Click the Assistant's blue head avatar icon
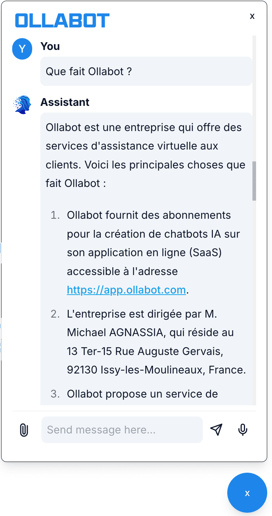The height and width of the screenshot is (516, 272). point(22,104)
